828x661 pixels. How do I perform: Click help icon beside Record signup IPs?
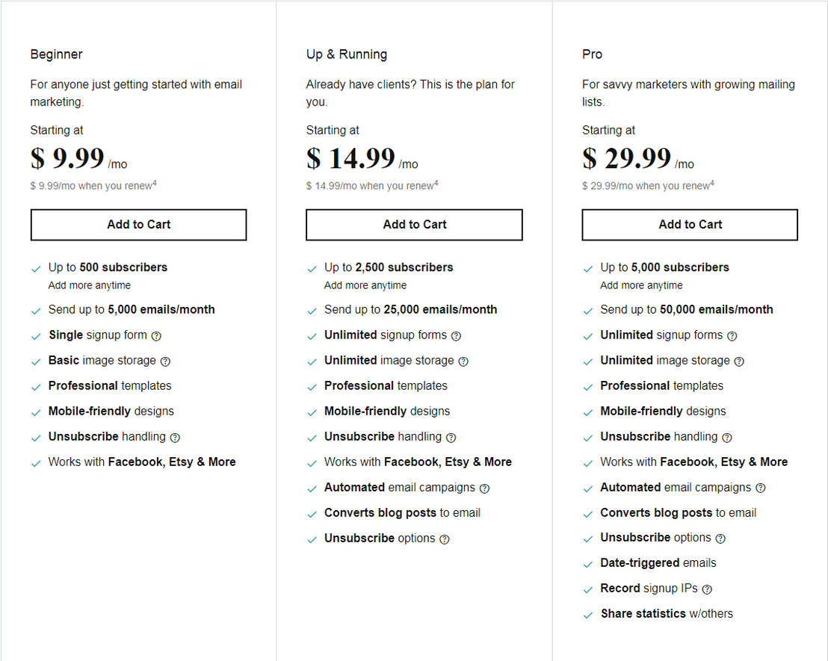tap(707, 589)
